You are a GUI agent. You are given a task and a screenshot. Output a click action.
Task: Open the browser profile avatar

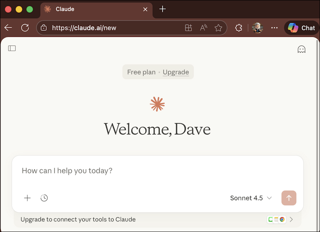tap(258, 28)
